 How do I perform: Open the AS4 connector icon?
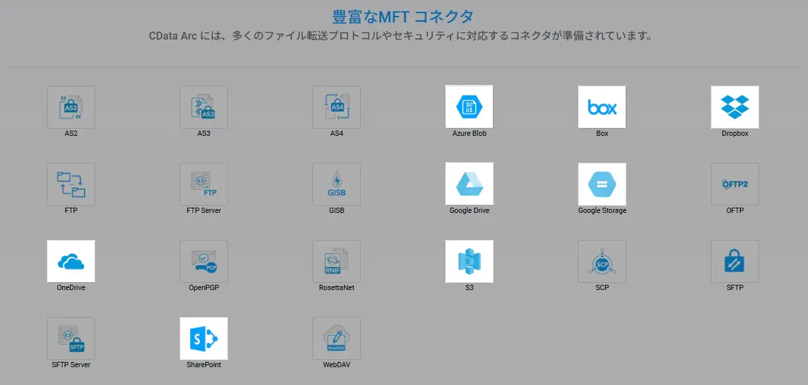[x=336, y=107]
